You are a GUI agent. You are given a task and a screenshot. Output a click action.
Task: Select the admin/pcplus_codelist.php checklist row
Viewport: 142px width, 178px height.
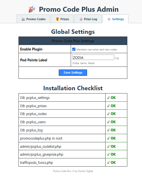(x=73, y=146)
